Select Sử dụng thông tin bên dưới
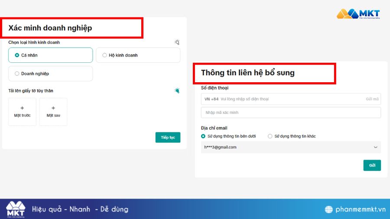This screenshot has height=219, width=390. (228, 136)
